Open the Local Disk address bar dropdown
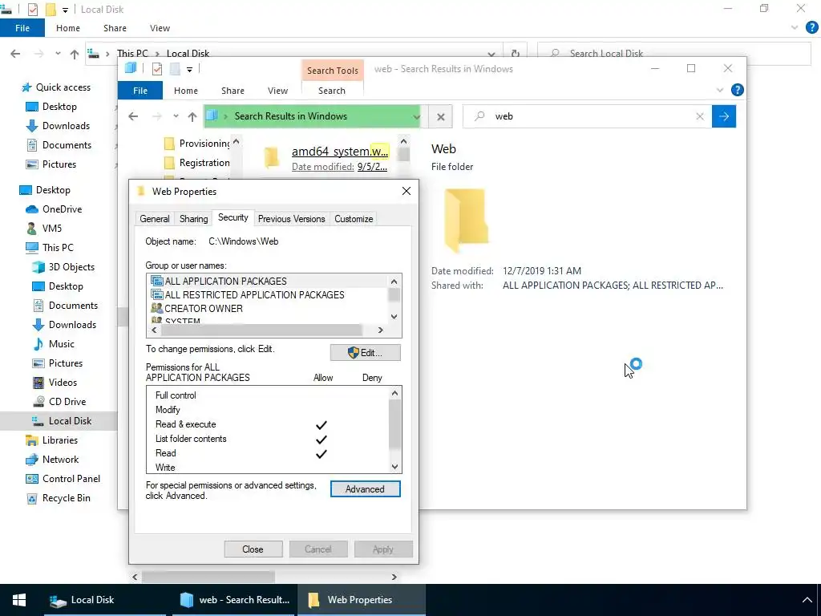The width and height of the screenshot is (821, 616). click(491, 54)
